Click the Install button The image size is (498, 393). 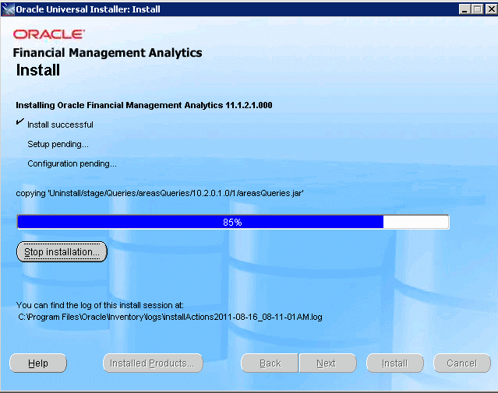tap(395, 363)
